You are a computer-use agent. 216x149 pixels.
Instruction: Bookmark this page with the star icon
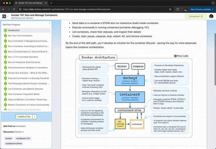(170, 9)
